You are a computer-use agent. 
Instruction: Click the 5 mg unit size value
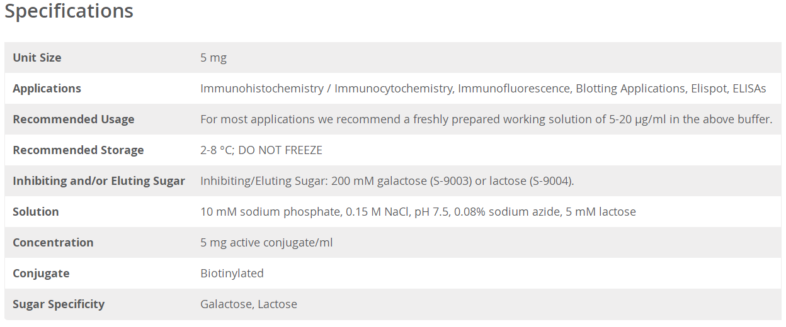click(214, 58)
